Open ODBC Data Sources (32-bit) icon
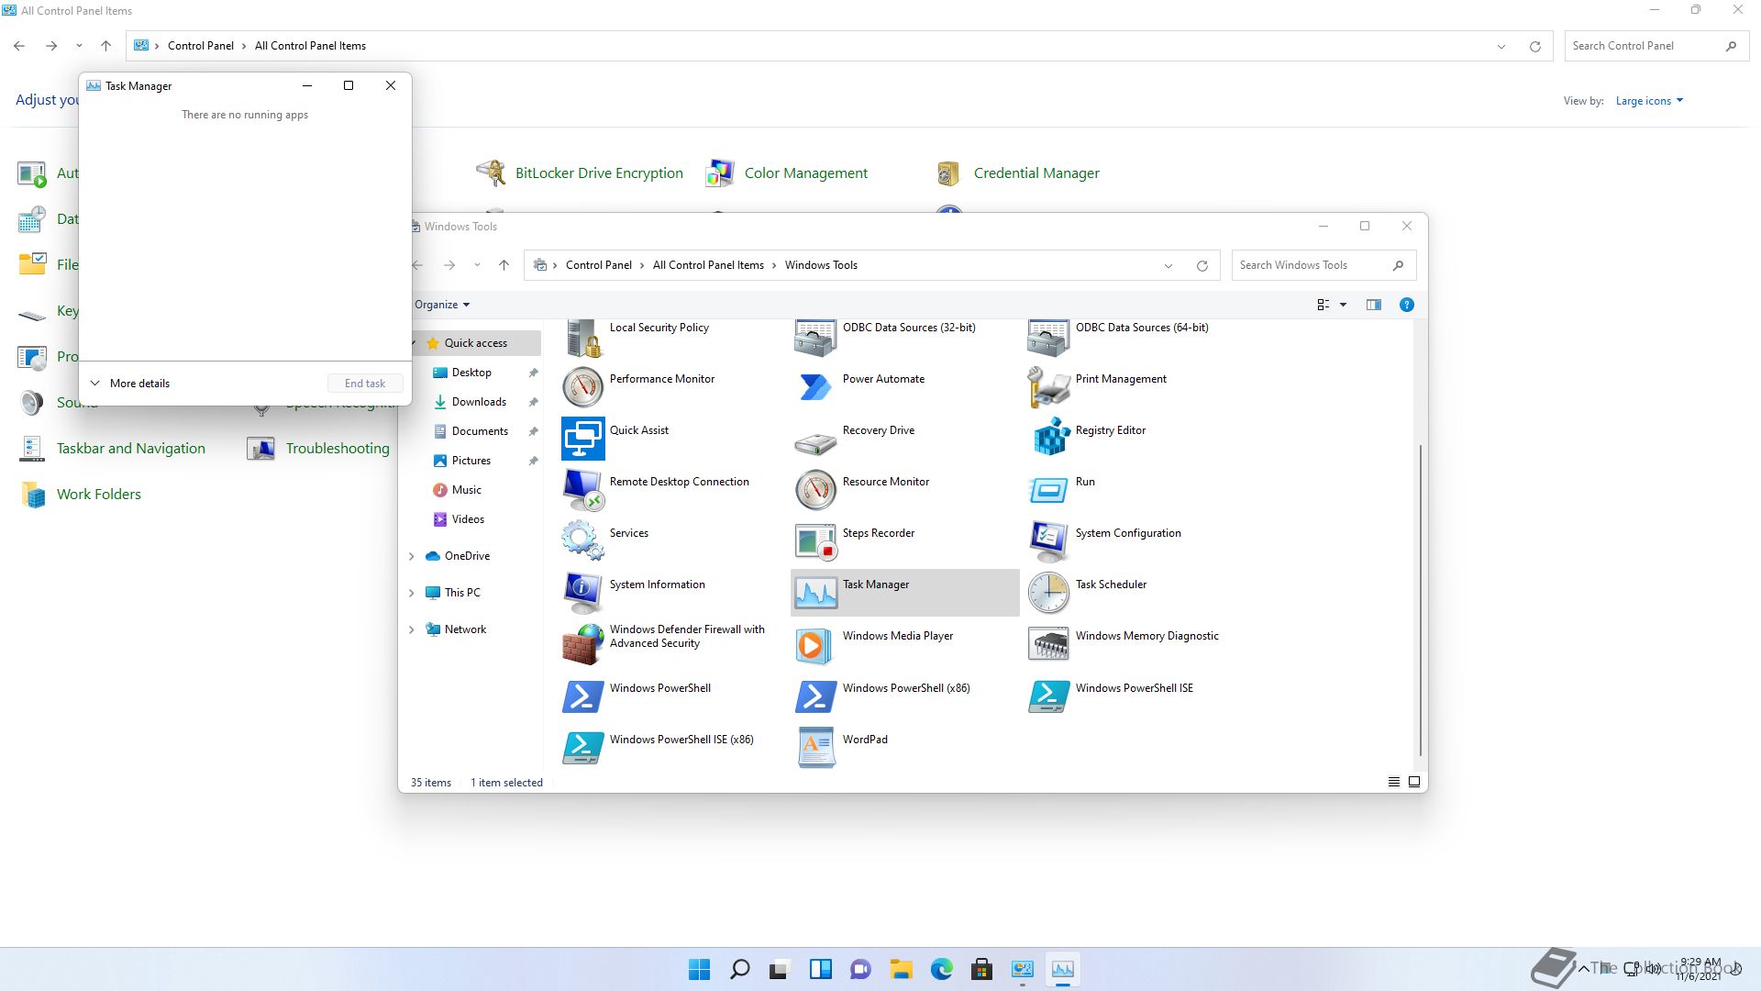 tap(816, 338)
